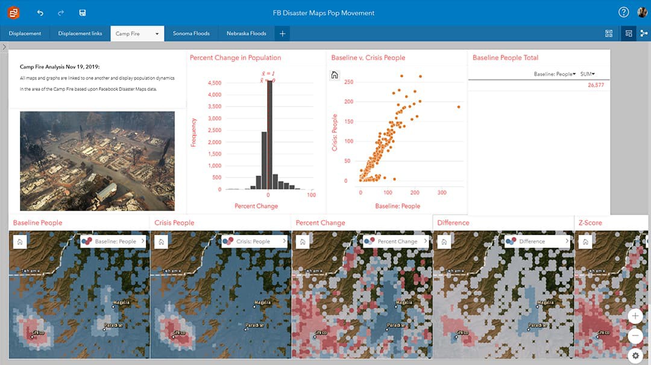Screen dimensions: 651x365
Task: Expand the left data pane
Action: pos(4,47)
